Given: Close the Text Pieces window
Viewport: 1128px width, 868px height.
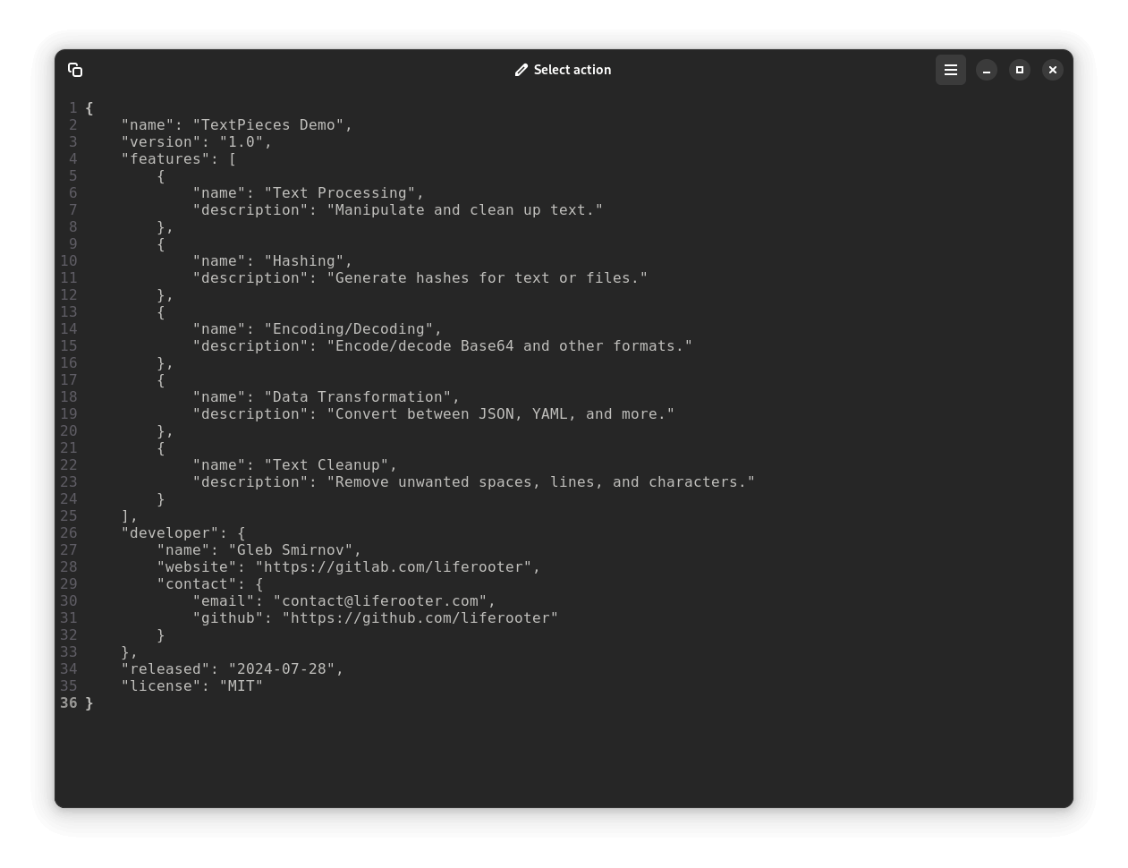Looking at the screenshot, I should click(1052, 70).
